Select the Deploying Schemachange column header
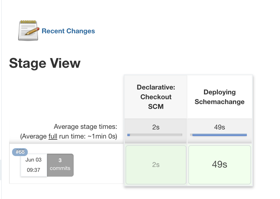280x199 pixels. [x=219, y=97]
